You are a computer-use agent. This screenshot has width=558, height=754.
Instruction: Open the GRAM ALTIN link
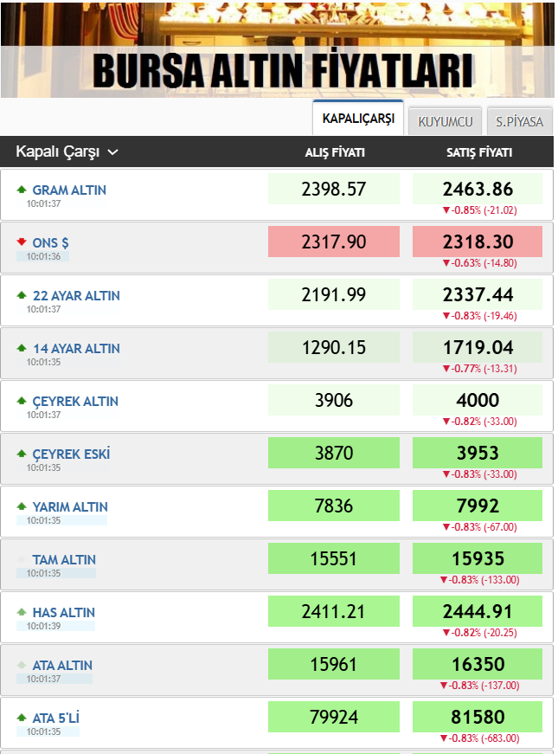pos(69,190)
